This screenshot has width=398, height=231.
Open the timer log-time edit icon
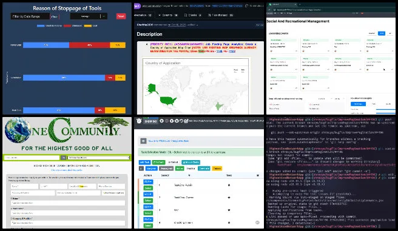coord(186,121)
